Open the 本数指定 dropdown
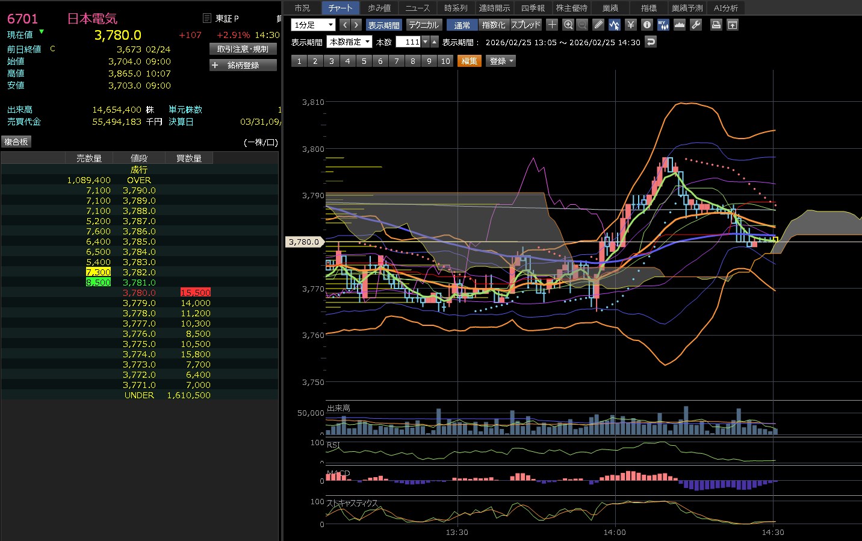862x541 pixels. click(x=349, y=42)
